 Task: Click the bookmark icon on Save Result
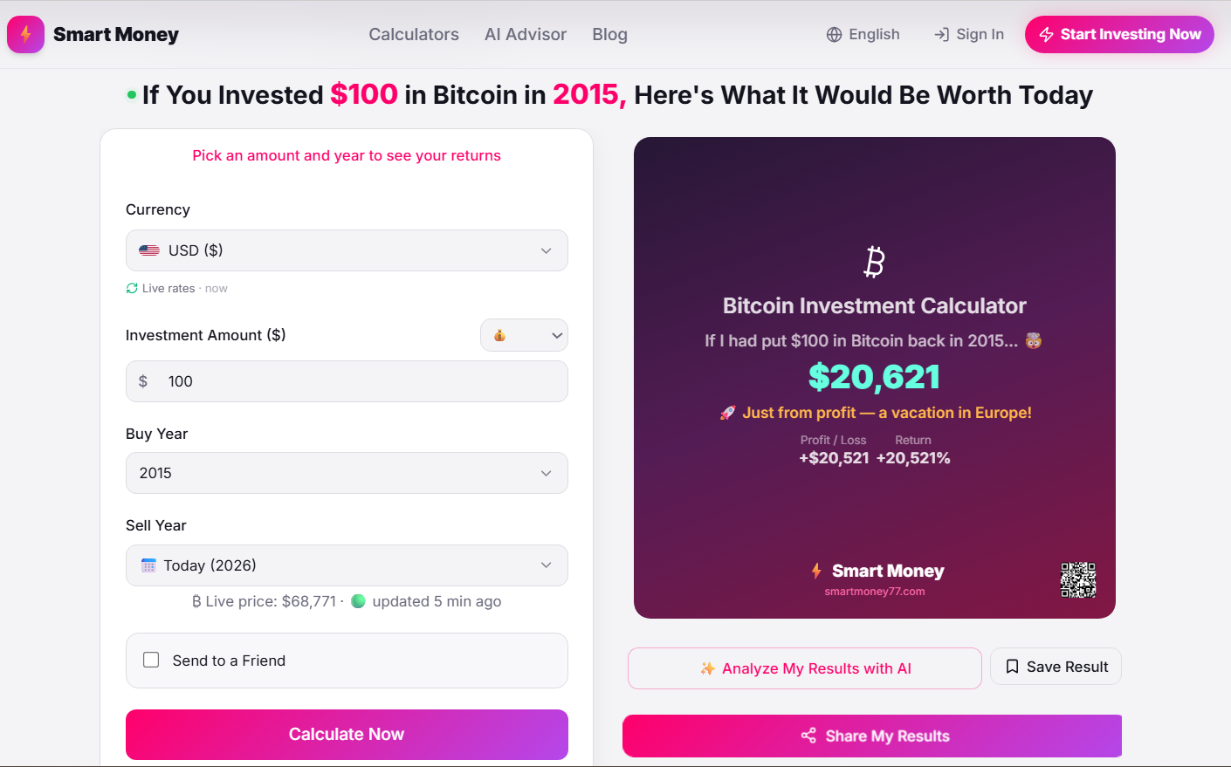[1012, 666]
